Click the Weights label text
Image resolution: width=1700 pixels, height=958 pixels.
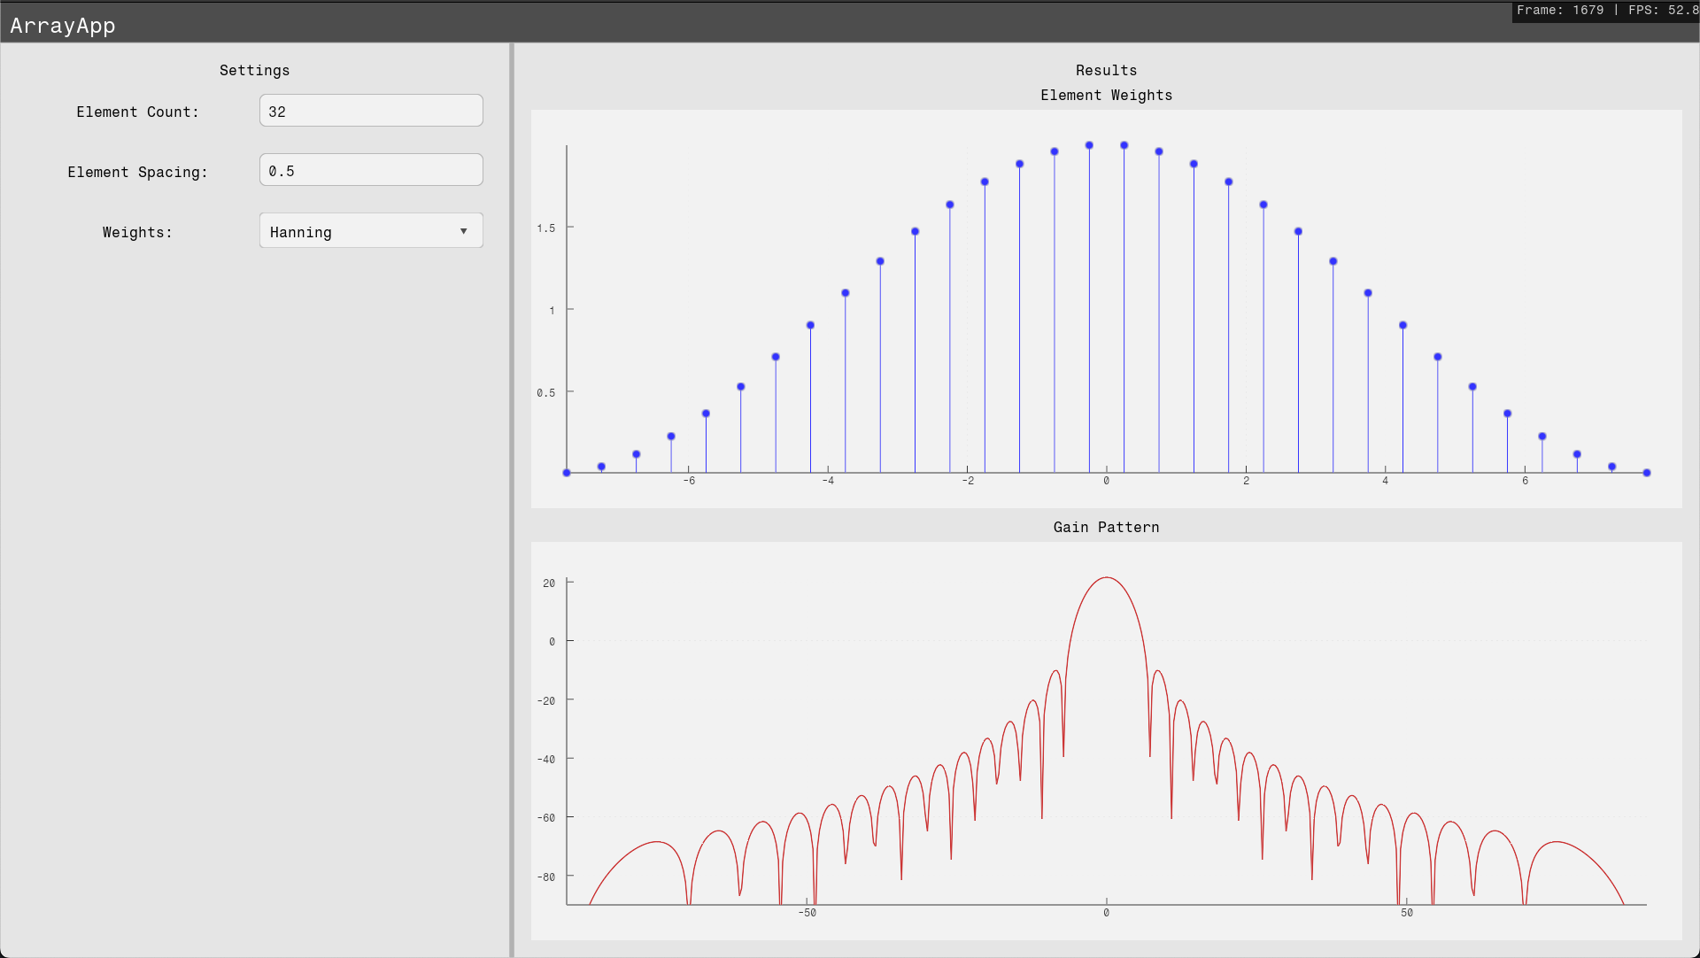click(x=137, y=232)
